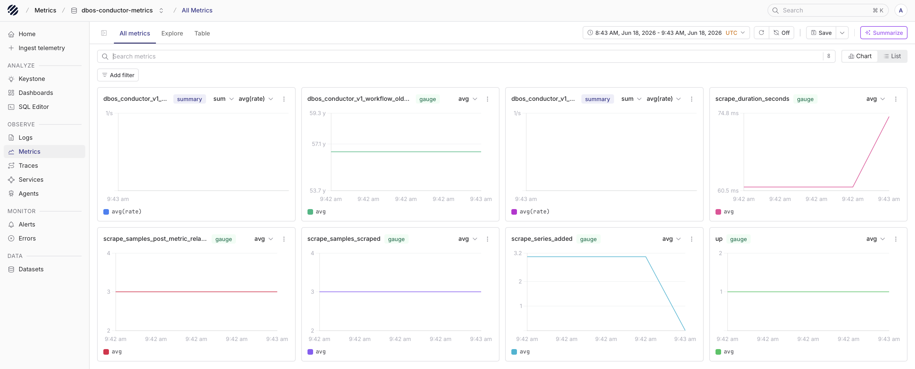Select Metrics in the sidebar
The image size is (915, 369).
(x=45, y=152)
